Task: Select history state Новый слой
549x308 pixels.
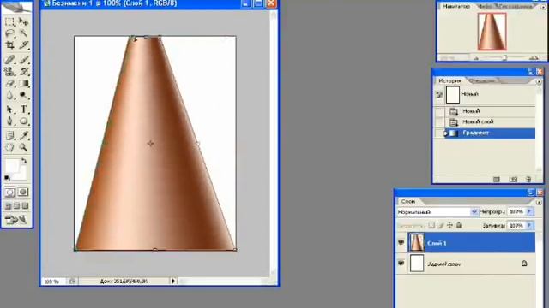Action: (490, 121)
